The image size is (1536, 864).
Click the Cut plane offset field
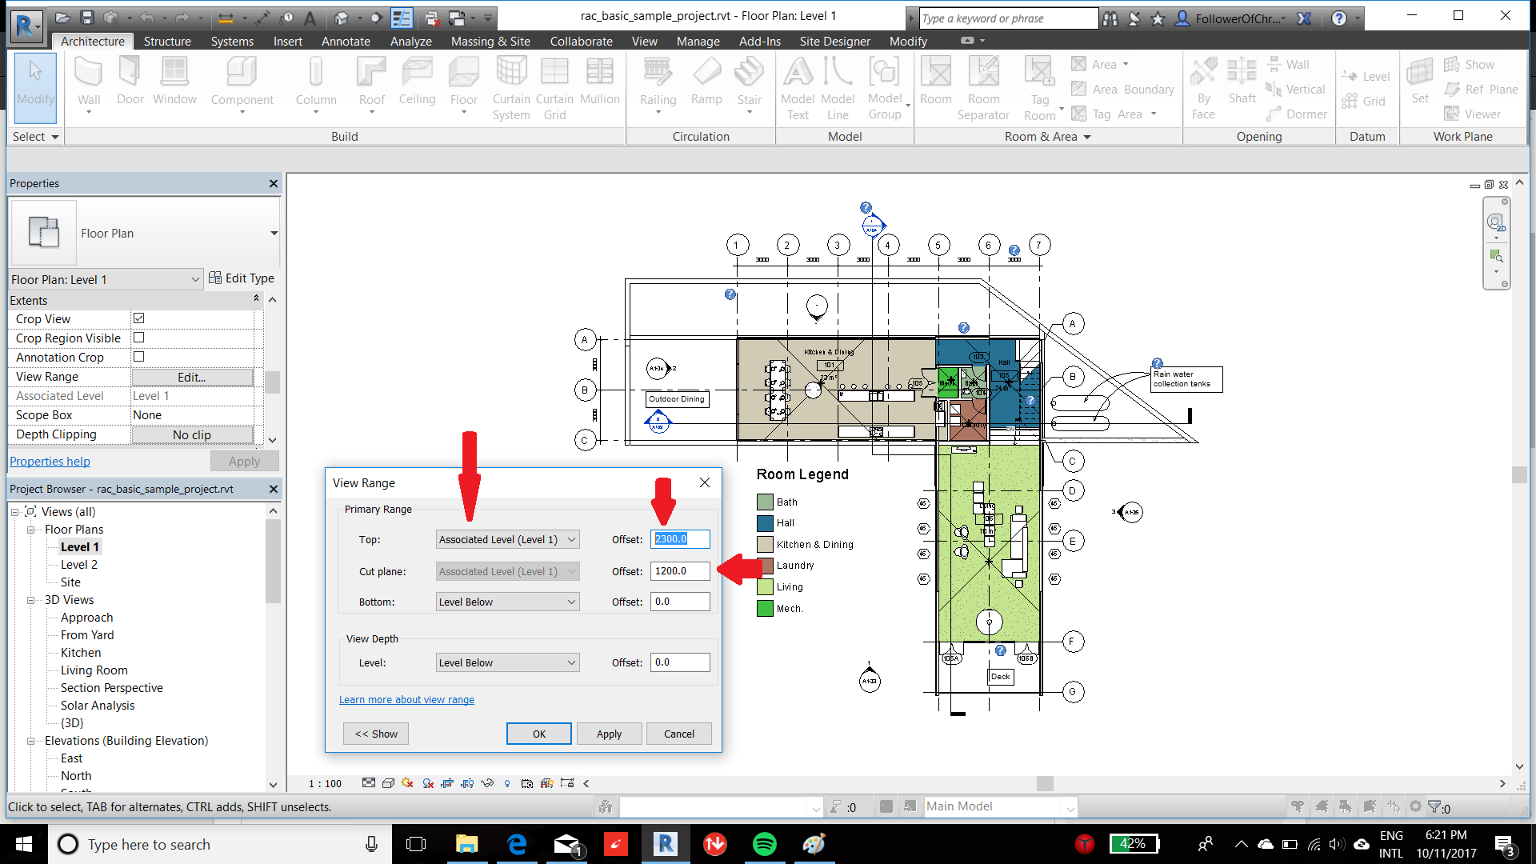679,571
